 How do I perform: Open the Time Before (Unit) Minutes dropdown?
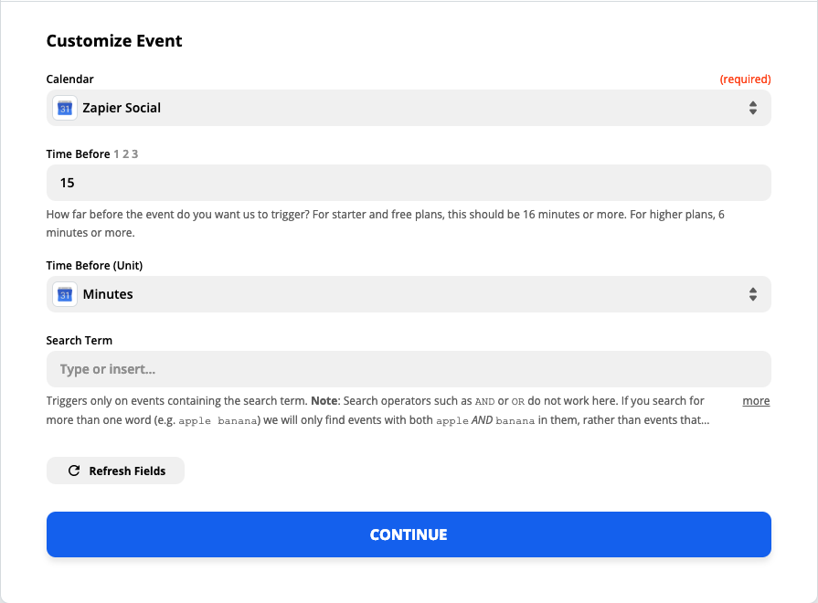409,294
